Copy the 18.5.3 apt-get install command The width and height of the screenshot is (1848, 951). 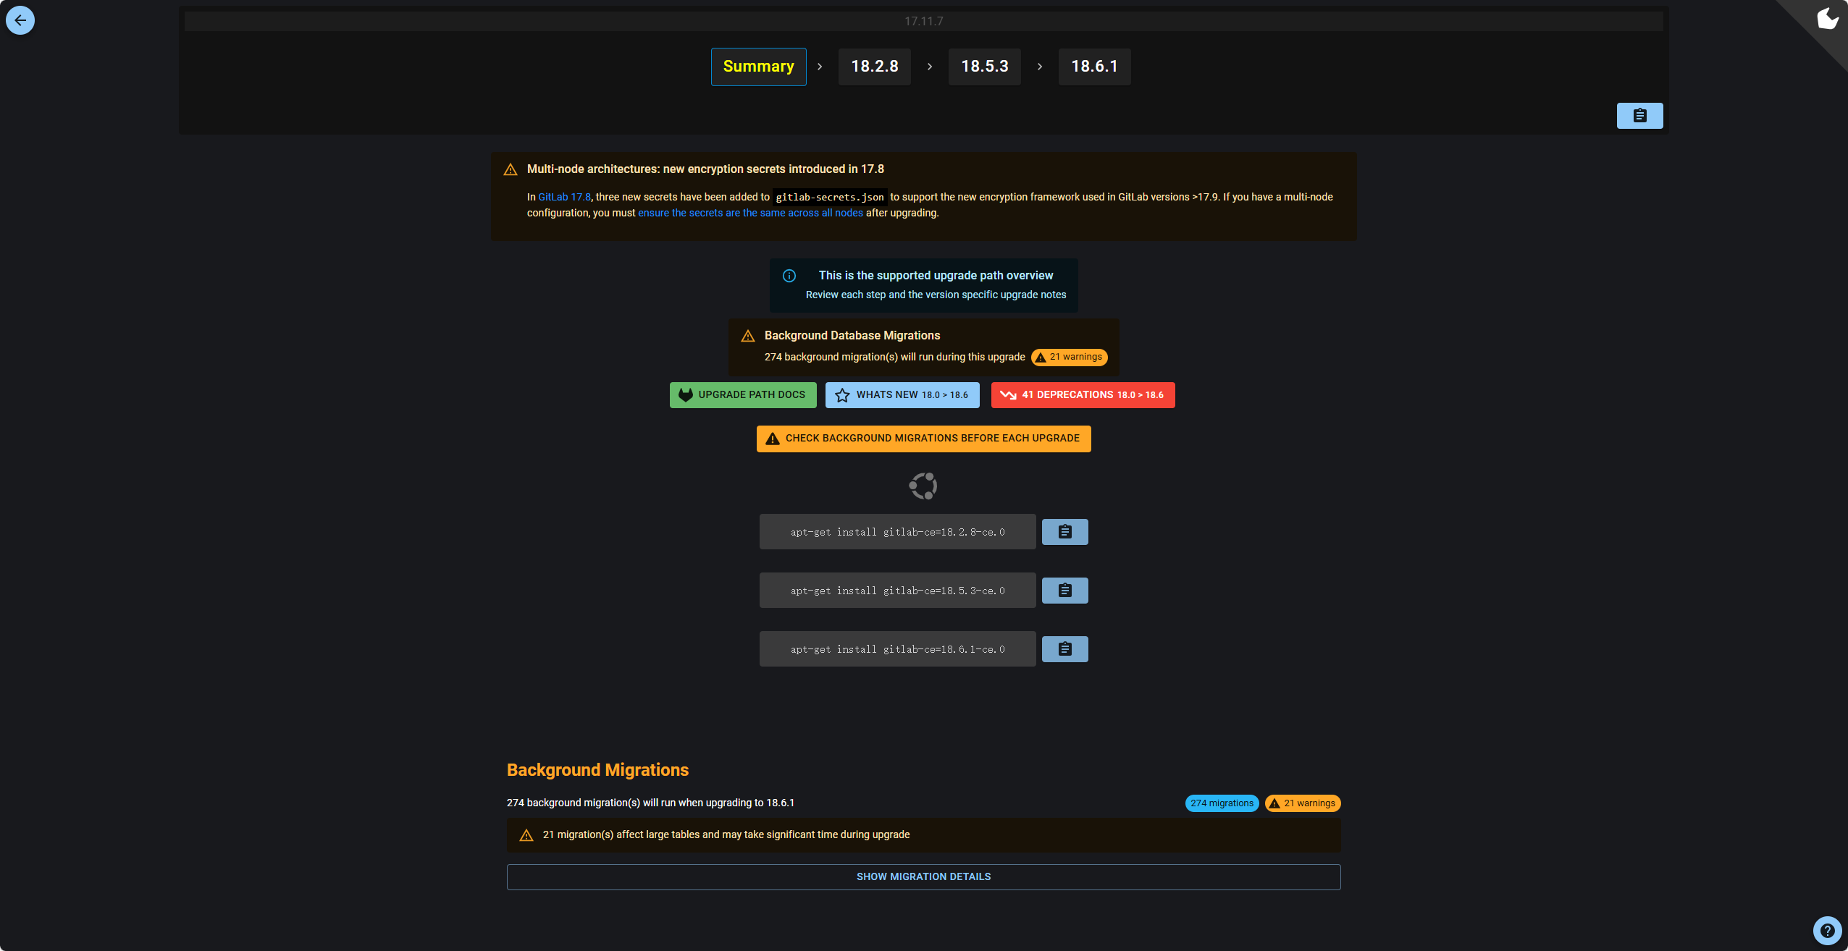tap(1064, 591)
